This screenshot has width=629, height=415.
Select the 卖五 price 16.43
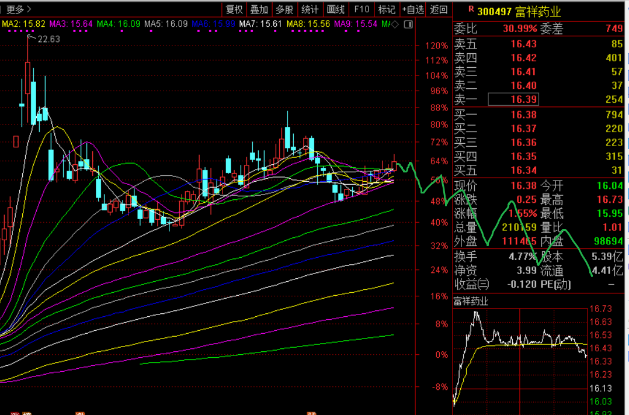click(523, 44)
